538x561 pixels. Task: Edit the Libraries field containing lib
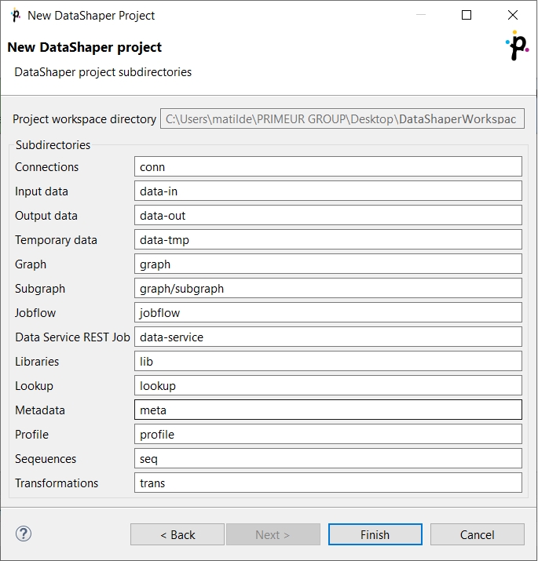(328, 362)
